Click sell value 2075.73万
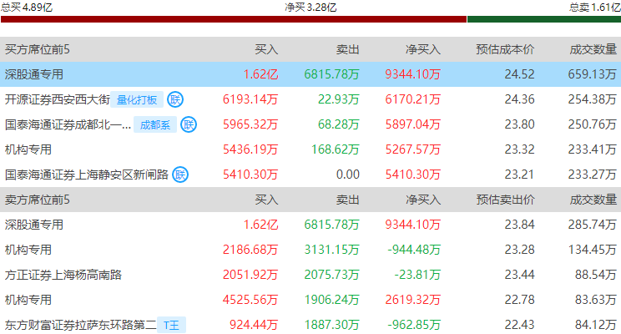Viewport: 621px width, 334px height. point(331,275)
